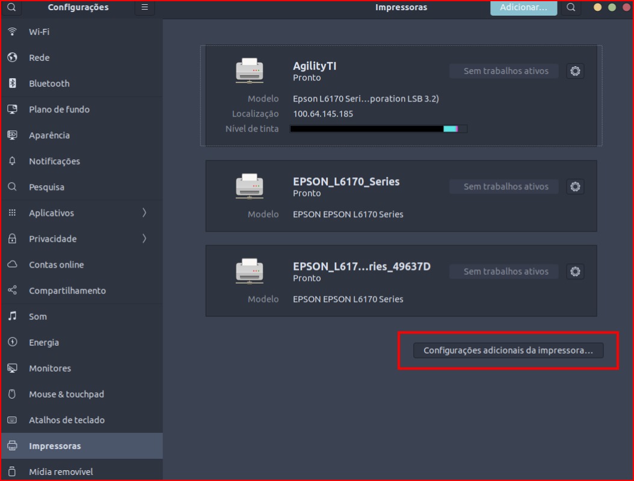The height and width of the screenshot is (481, 634).
Task: Open gear menu for EPSON_L6170_Series printer
Action: click(575, 186)
